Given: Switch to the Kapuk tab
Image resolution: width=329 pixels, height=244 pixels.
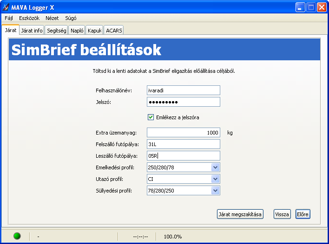Looking at the screenshot, I should point(95,30).
